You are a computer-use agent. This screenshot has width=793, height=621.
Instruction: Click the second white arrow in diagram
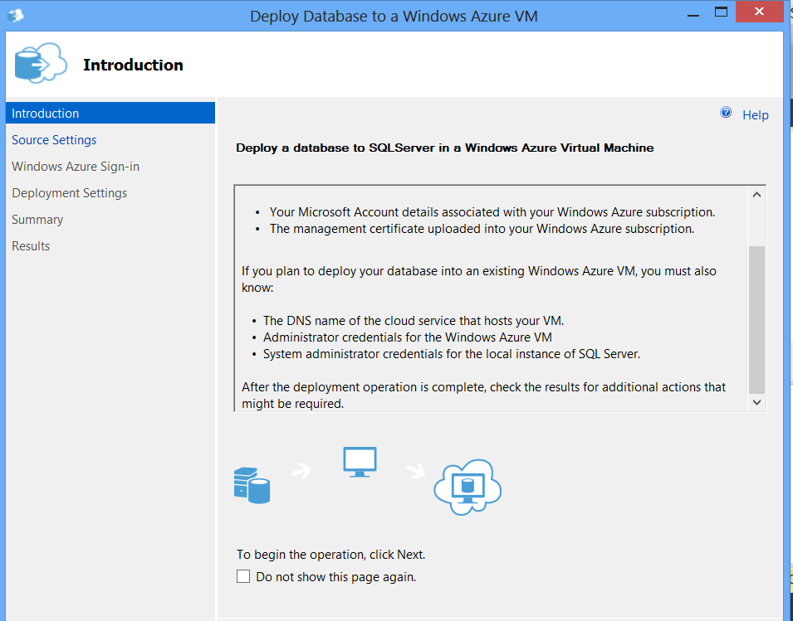click(x=414, y=471)
